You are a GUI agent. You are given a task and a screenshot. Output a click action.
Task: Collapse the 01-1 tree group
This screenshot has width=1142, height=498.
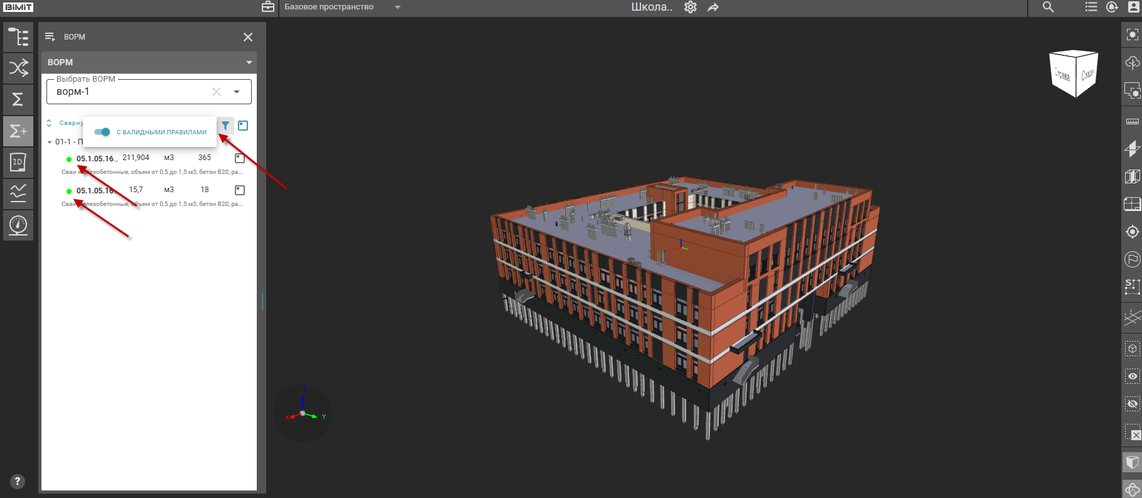point(50,143)
